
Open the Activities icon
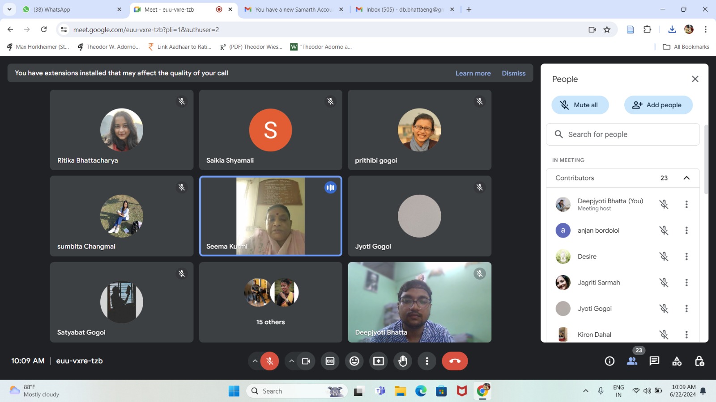point(677,361)
